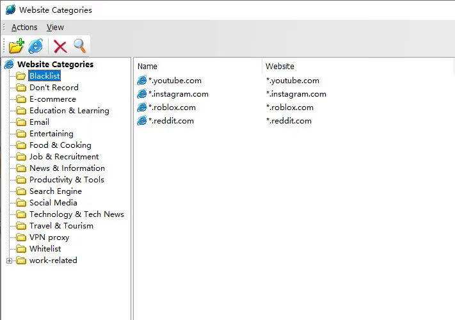Select the *.youtube.com entry in Name column
This screenshot has height=320, width=455.
pyautogui.click(x=175, y=81)
